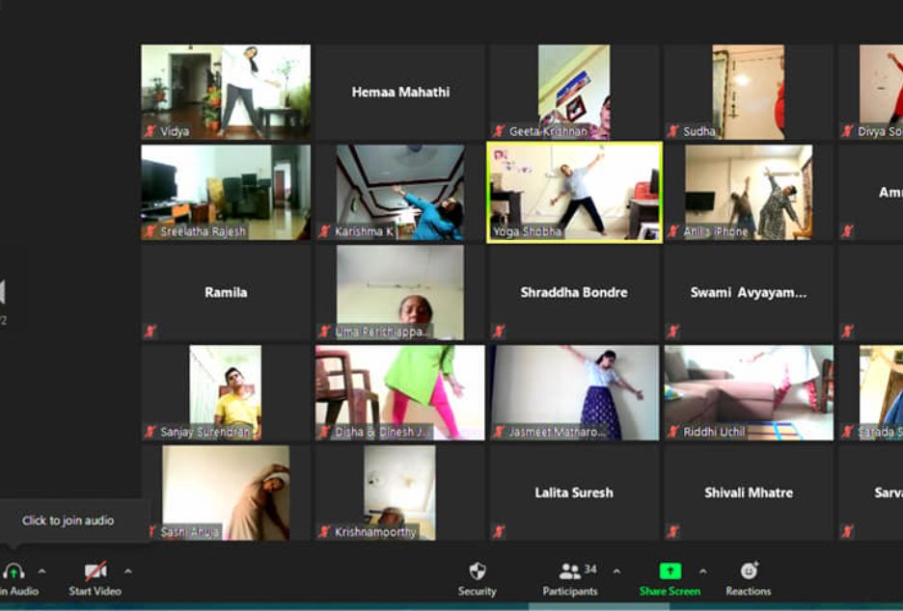Select Hemaa Mahathi's name tile
The width and height of the screenshot is (903, 611).
400,93
